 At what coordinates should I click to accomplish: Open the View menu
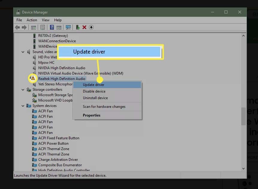pyautogui.click(x=45, y=20)
